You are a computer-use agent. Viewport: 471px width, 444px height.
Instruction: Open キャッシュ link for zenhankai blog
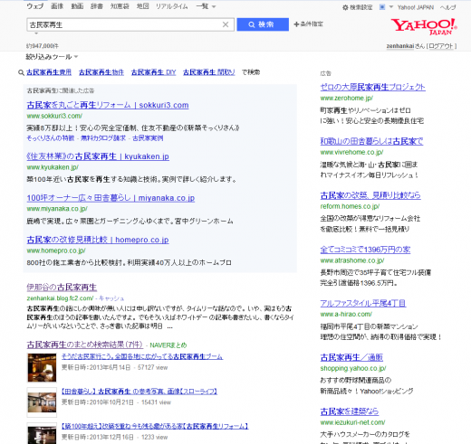coord(111,298)
